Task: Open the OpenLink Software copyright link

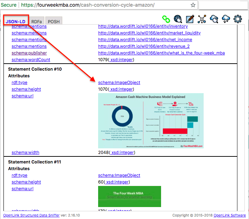Action: pyautogui.click(x=229, y=215)
